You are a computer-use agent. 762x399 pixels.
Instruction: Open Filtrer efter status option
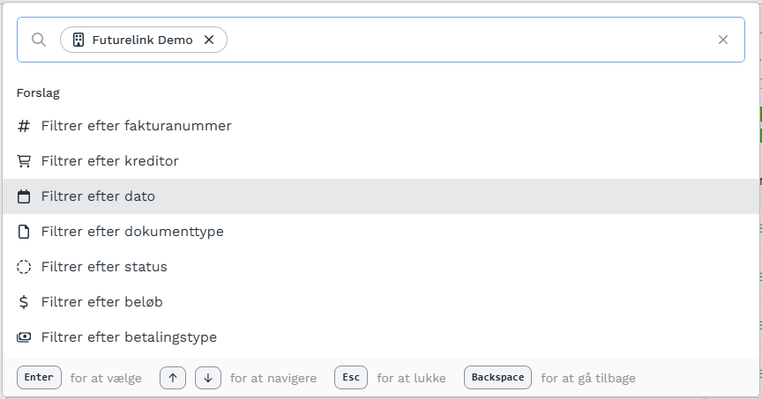click(381, 267)
